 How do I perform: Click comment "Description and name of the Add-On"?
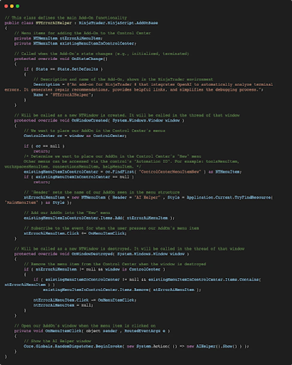[x=123, y=79]
